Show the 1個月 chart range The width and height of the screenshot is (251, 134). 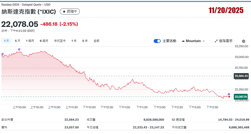point(30,41)
